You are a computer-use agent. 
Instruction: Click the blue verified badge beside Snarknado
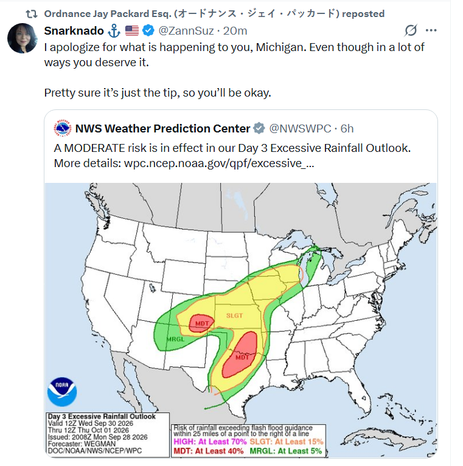(x=148, y=30)
